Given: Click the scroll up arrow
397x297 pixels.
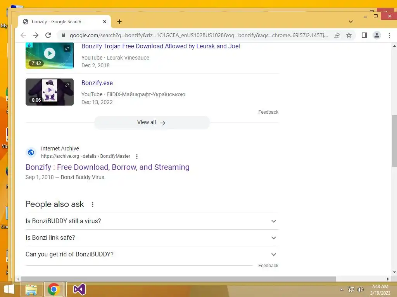Looking at the screenshot, I should pos(394,46).
